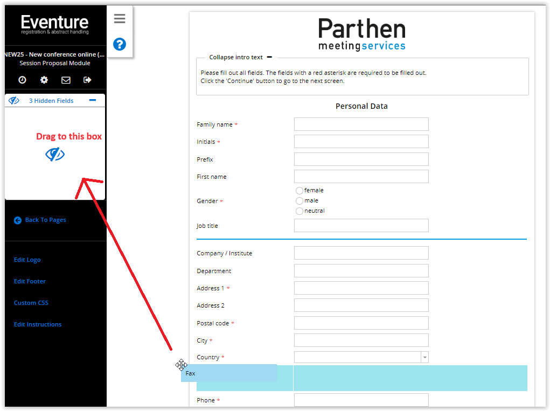Viewport: 550px width, 411px height.
Task: Collapse the intro text section
Action: click(x=269, y=57)
